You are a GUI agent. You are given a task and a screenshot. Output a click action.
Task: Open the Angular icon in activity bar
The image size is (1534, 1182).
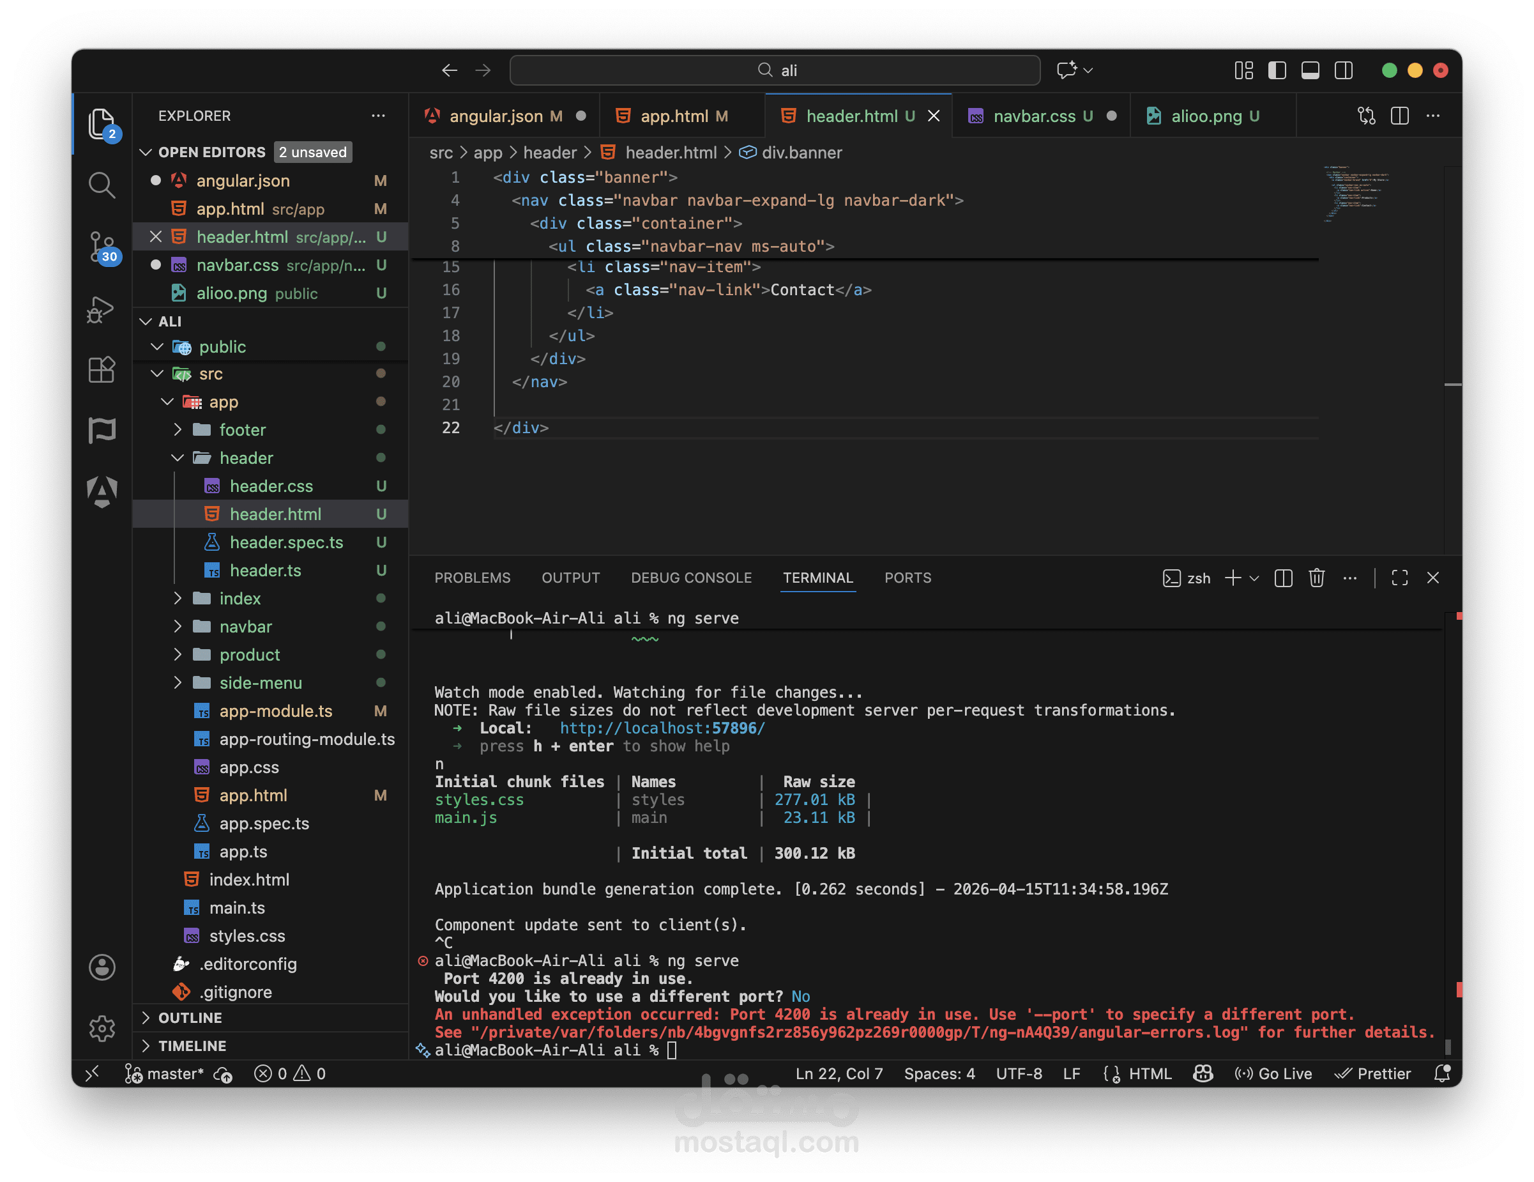coord(102,491)
